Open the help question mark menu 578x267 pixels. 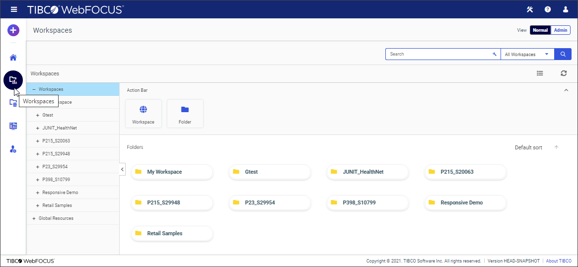548,9
